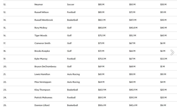Select Damian Lillard's name
Screen dimensions: 177x109
(x=42, y=105)
